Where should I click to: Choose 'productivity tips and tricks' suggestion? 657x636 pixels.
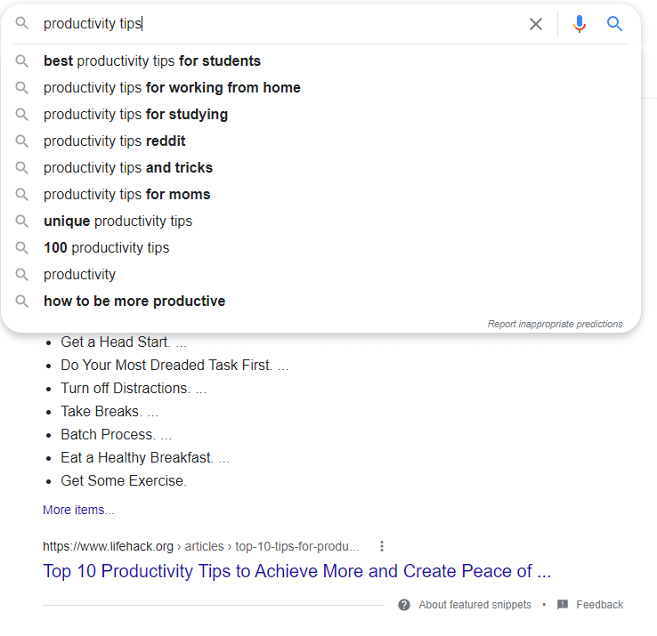click(x=320, y=168)
